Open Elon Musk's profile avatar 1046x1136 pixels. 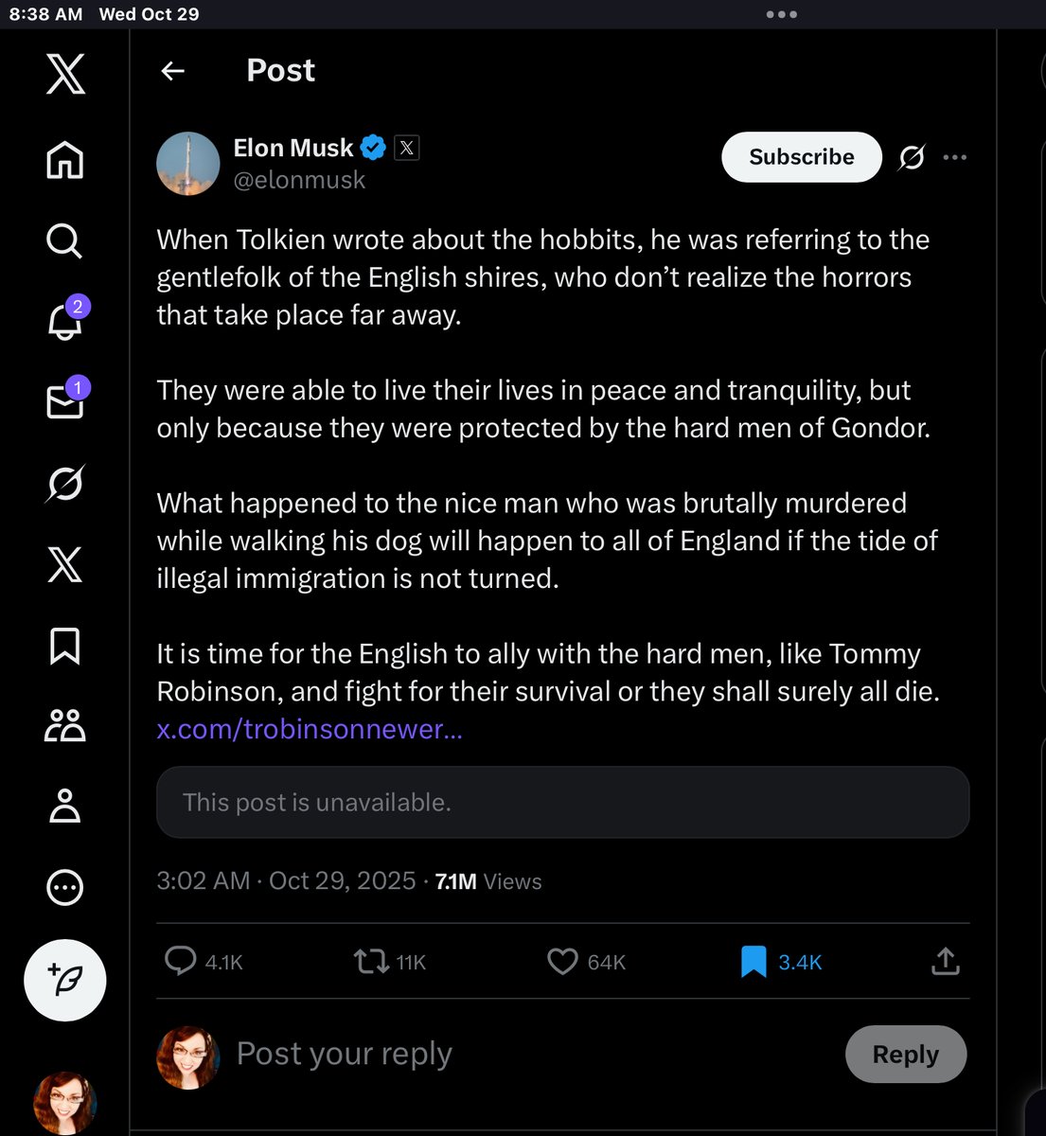(x=188, y=164)
